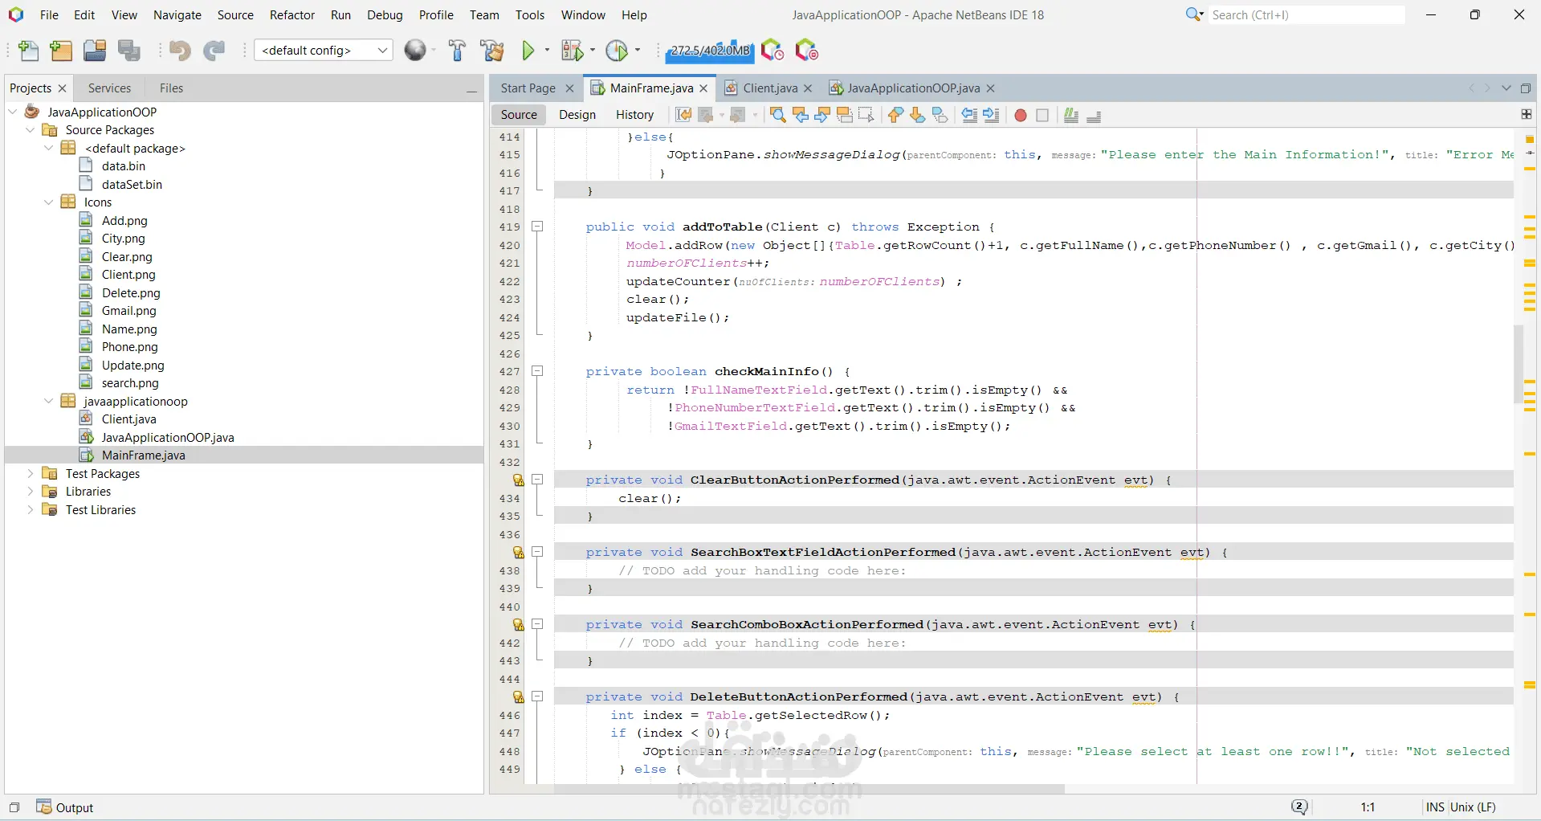Viewport: 1541px width, 821px height.
Task: Click the Build Project hammer icon
Action: tap(457, 51)
